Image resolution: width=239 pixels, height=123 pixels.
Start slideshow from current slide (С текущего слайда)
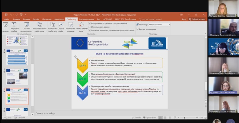click(14, 27)
